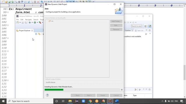Click the Cancel button in wizard
The height and width of the screenshot is (104, 186).
(x=116, y=95)
